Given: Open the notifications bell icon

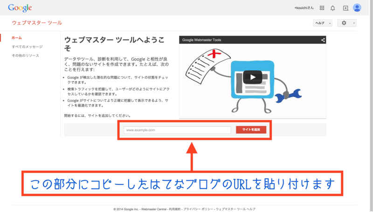Looking at the screenshot, I should click(333, 8).
